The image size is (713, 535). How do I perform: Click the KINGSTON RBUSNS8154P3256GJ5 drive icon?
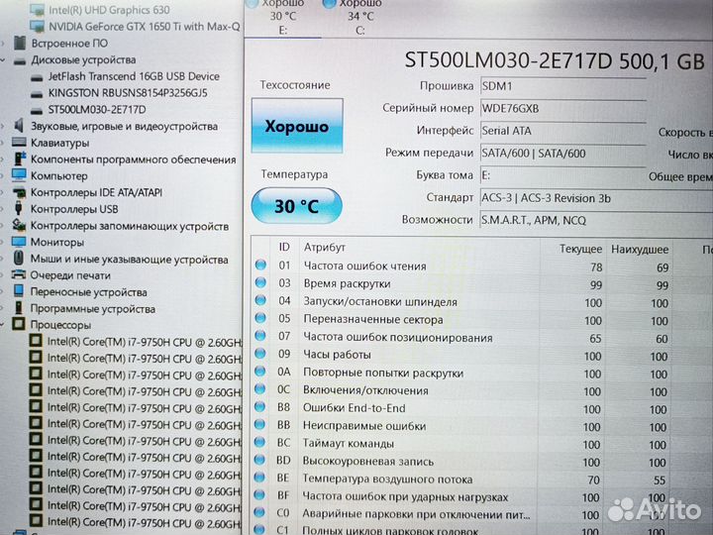point(38,94)
